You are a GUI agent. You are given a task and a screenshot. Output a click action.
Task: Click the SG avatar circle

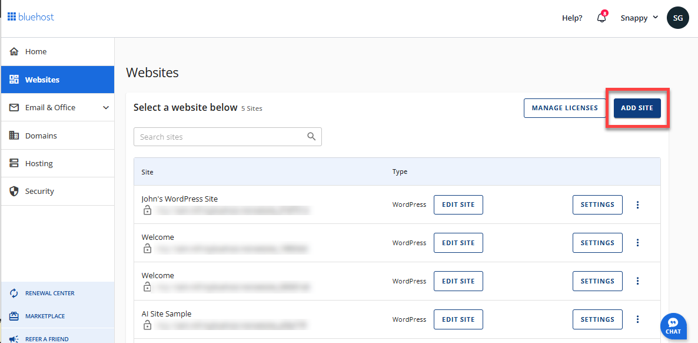(677, 18)
